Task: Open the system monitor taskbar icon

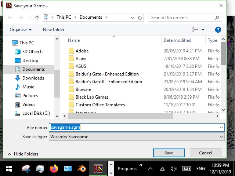Action: pyautogui.click(x=40, y=169)
